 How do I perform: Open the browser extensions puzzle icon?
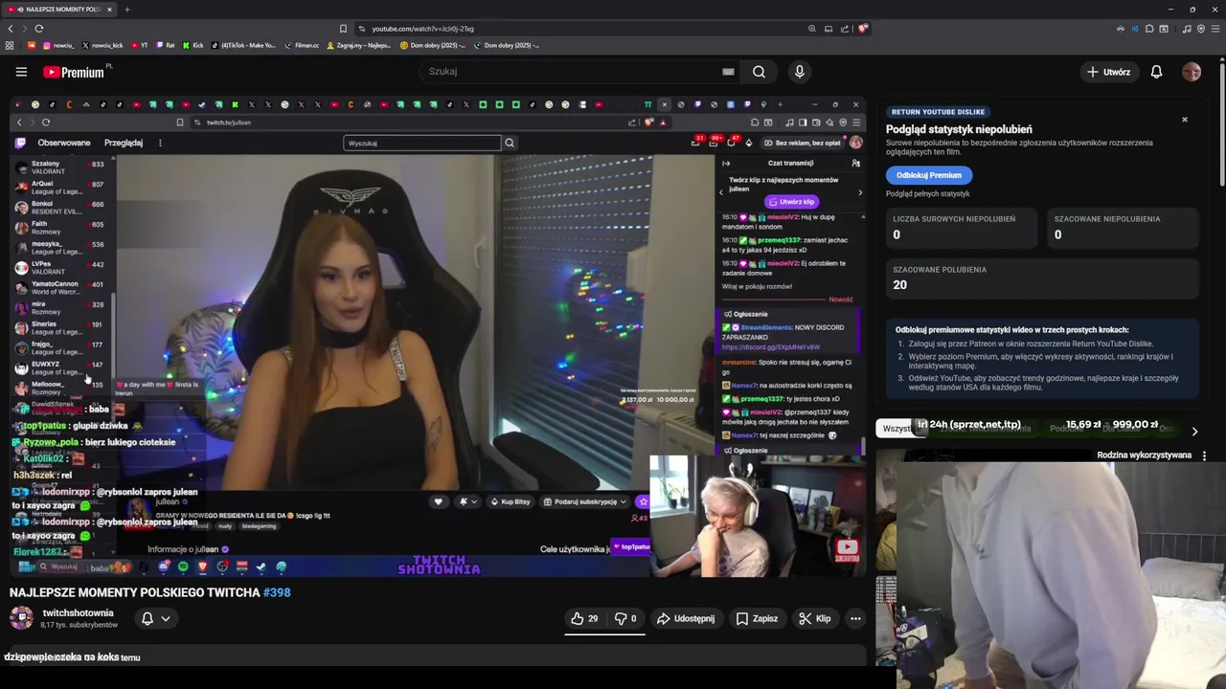(1149, 29)
